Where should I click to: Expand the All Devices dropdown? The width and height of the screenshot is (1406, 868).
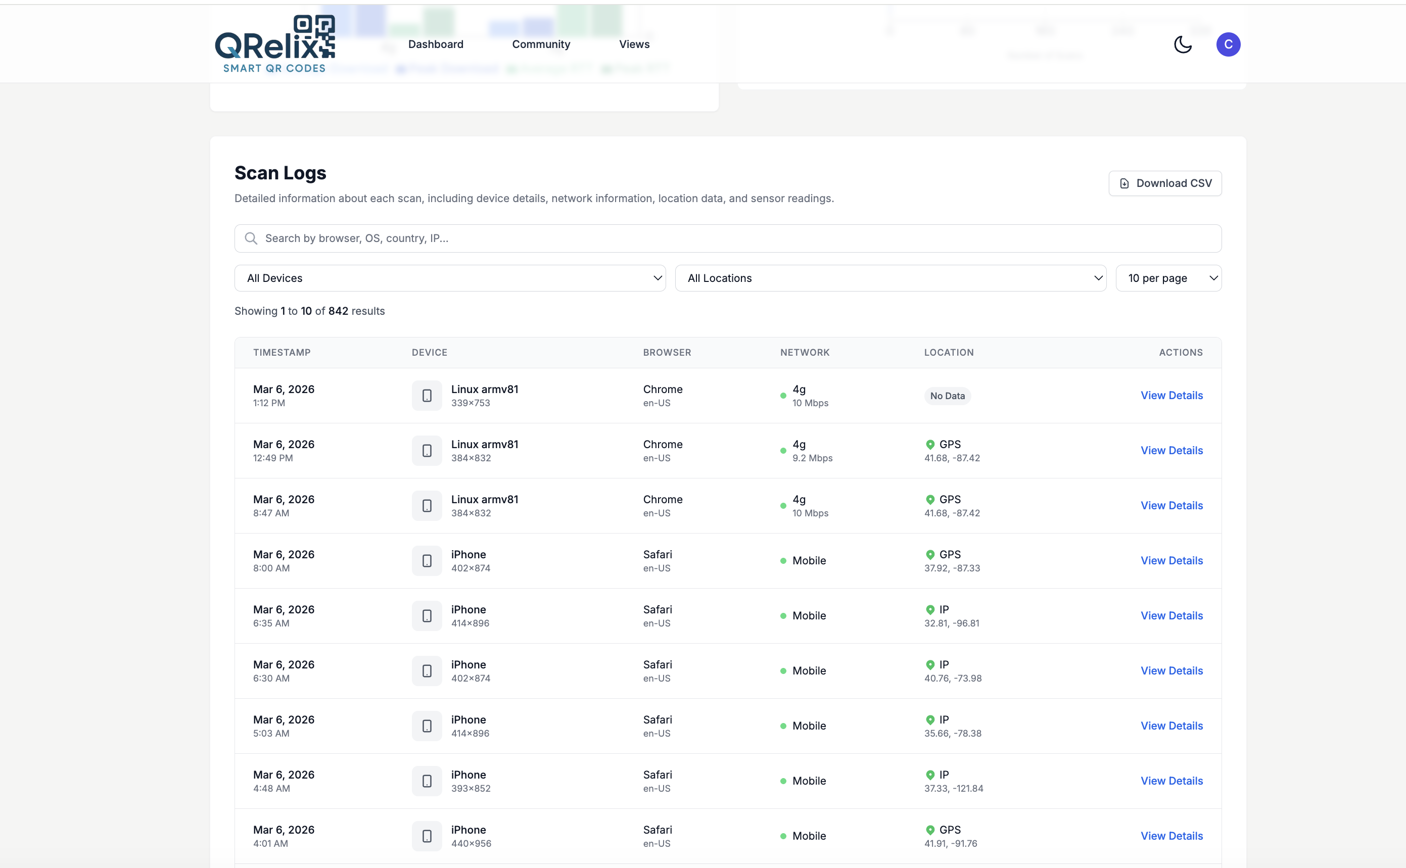click(x=449, y=278)
